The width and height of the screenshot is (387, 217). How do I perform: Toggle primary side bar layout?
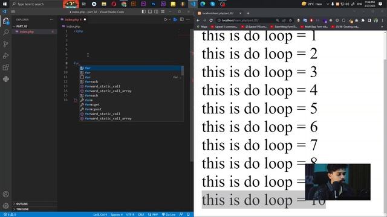tap(144, 12)
